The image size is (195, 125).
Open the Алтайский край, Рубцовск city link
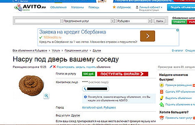point(99,108)
